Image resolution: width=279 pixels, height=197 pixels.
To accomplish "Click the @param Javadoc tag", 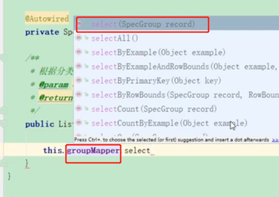I will 54,85.
